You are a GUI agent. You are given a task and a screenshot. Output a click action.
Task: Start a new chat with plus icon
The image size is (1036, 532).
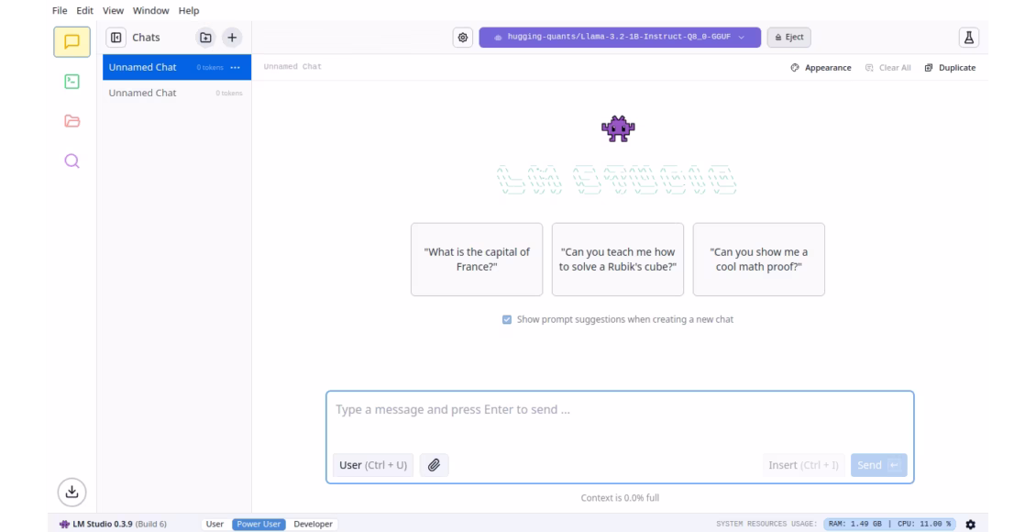232,38
